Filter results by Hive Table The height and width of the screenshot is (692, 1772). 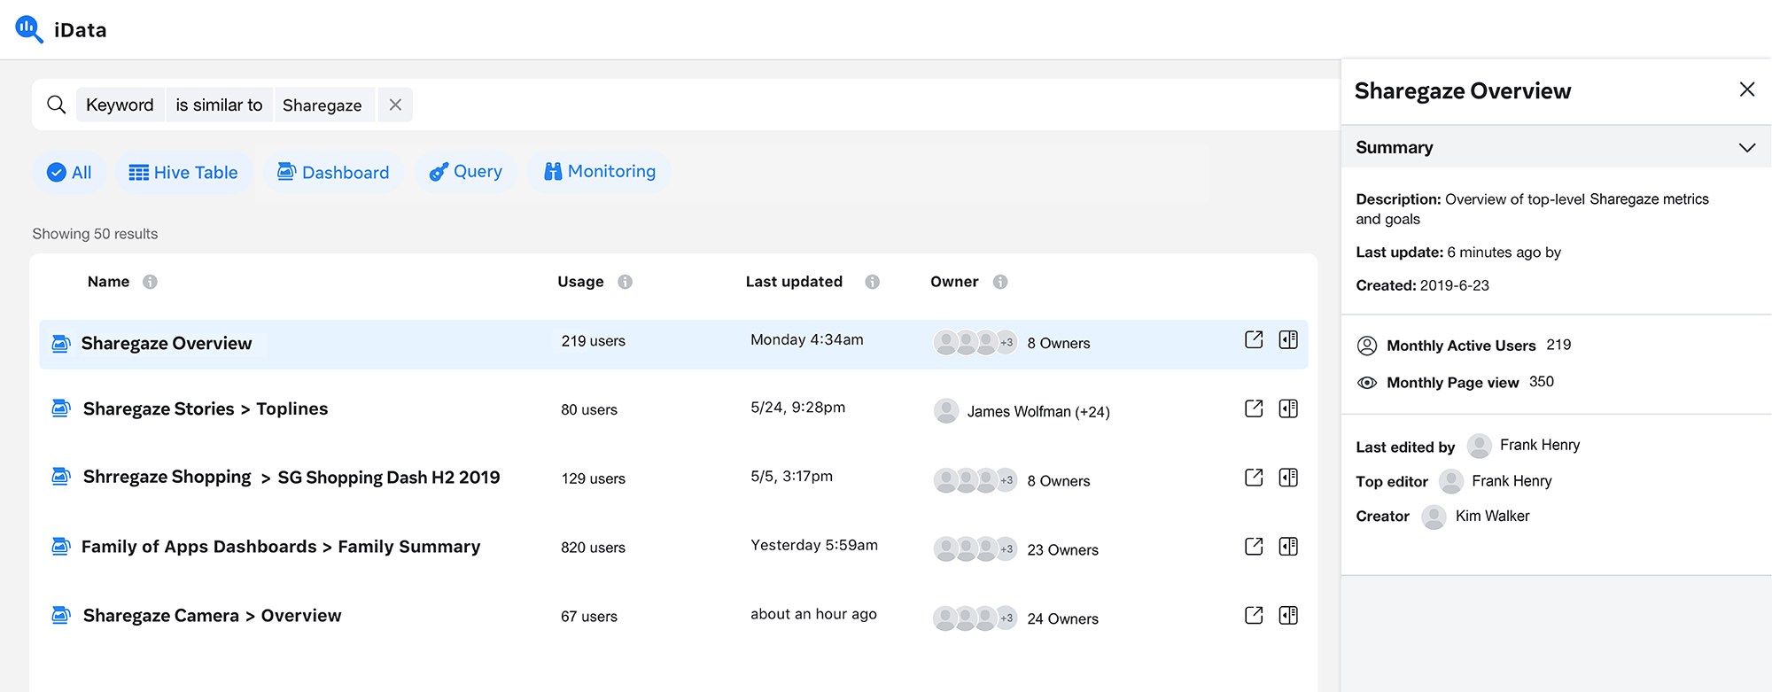183,173
